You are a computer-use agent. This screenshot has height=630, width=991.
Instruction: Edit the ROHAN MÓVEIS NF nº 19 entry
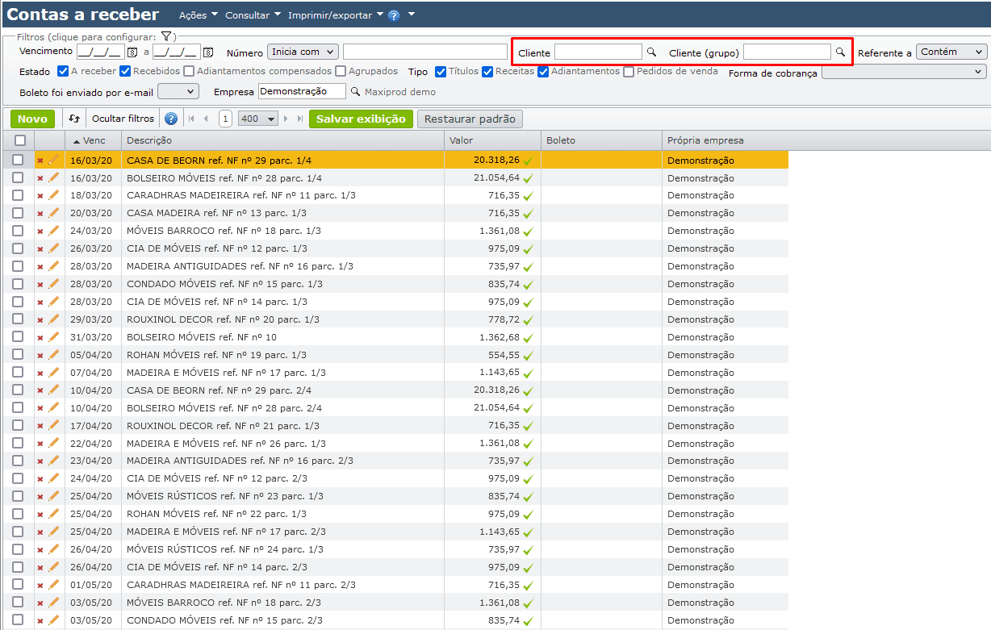[54, 355]
